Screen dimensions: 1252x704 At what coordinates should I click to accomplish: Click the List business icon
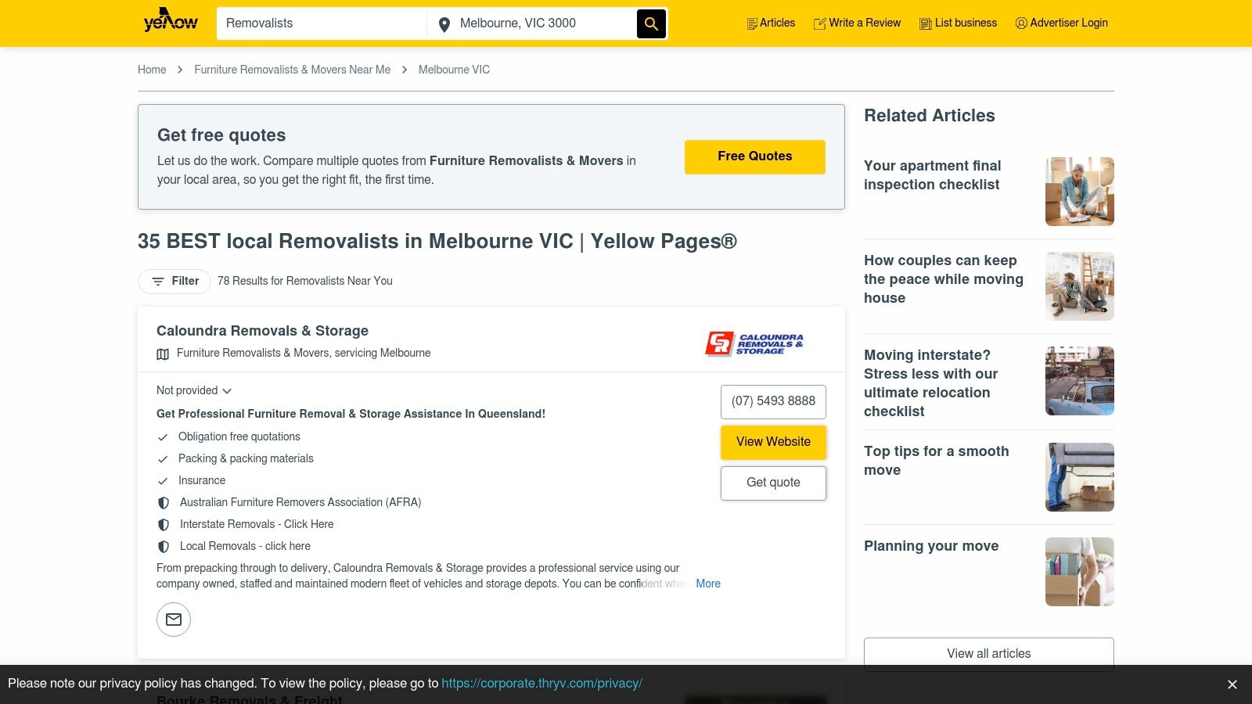click(926, 23)
